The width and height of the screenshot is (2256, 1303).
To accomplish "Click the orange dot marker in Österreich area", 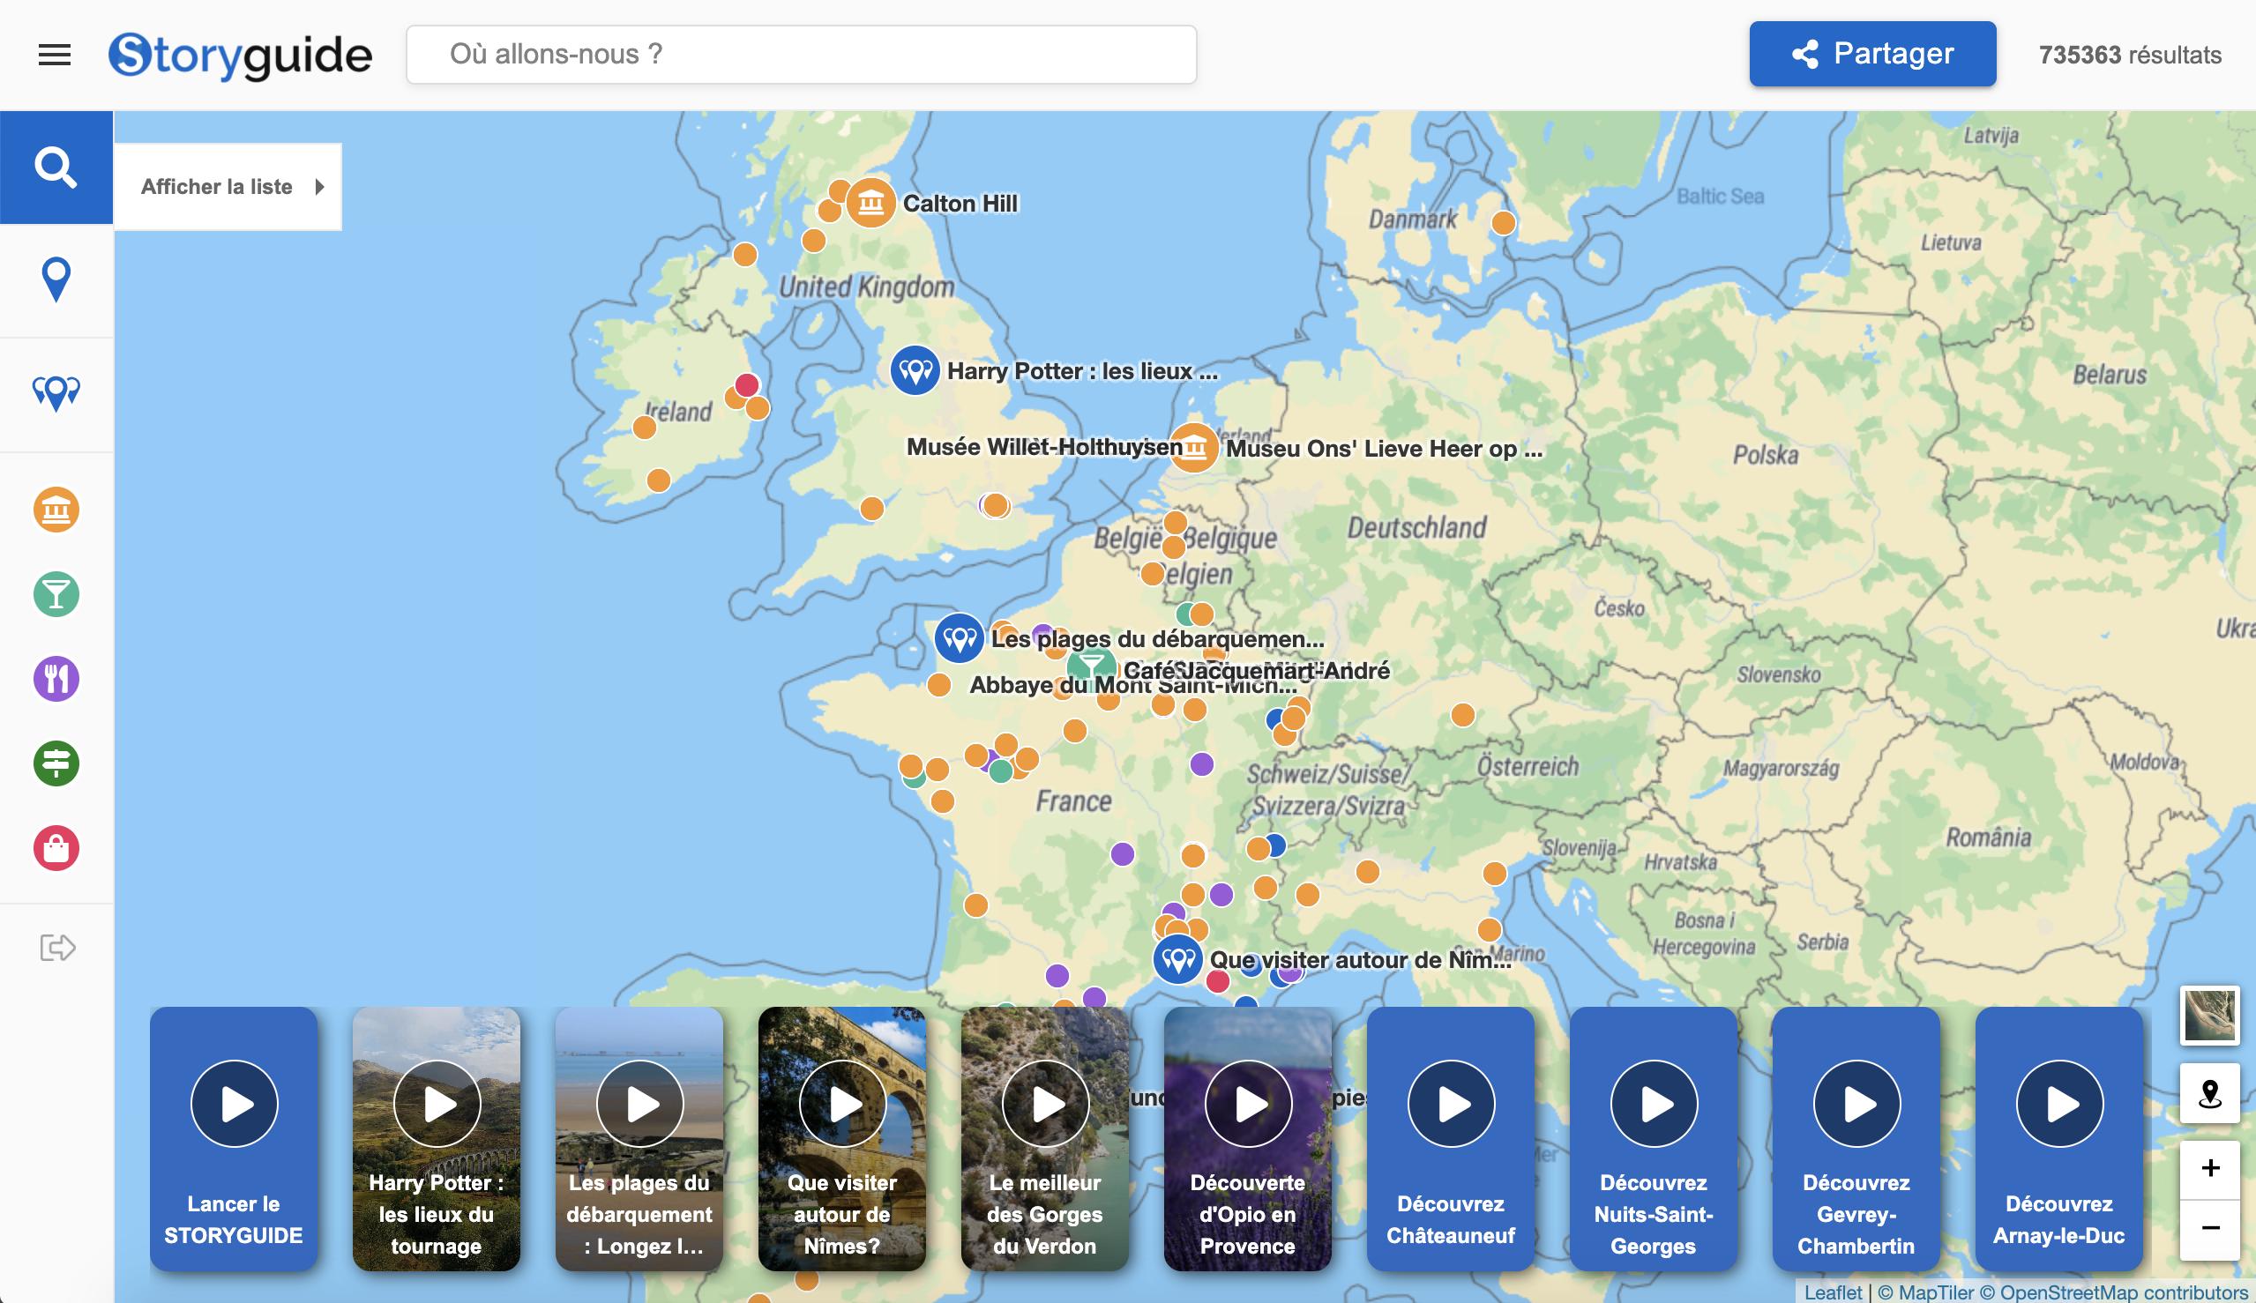I will pos(1463,714).
